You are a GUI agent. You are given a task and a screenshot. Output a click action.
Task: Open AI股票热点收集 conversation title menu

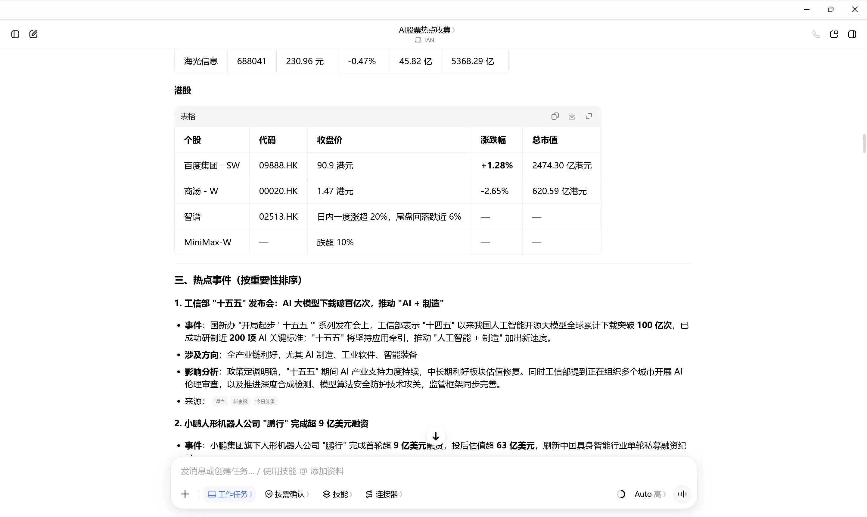pos(427,30)
